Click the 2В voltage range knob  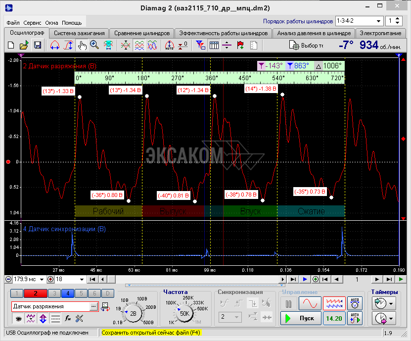click(133, 314)
